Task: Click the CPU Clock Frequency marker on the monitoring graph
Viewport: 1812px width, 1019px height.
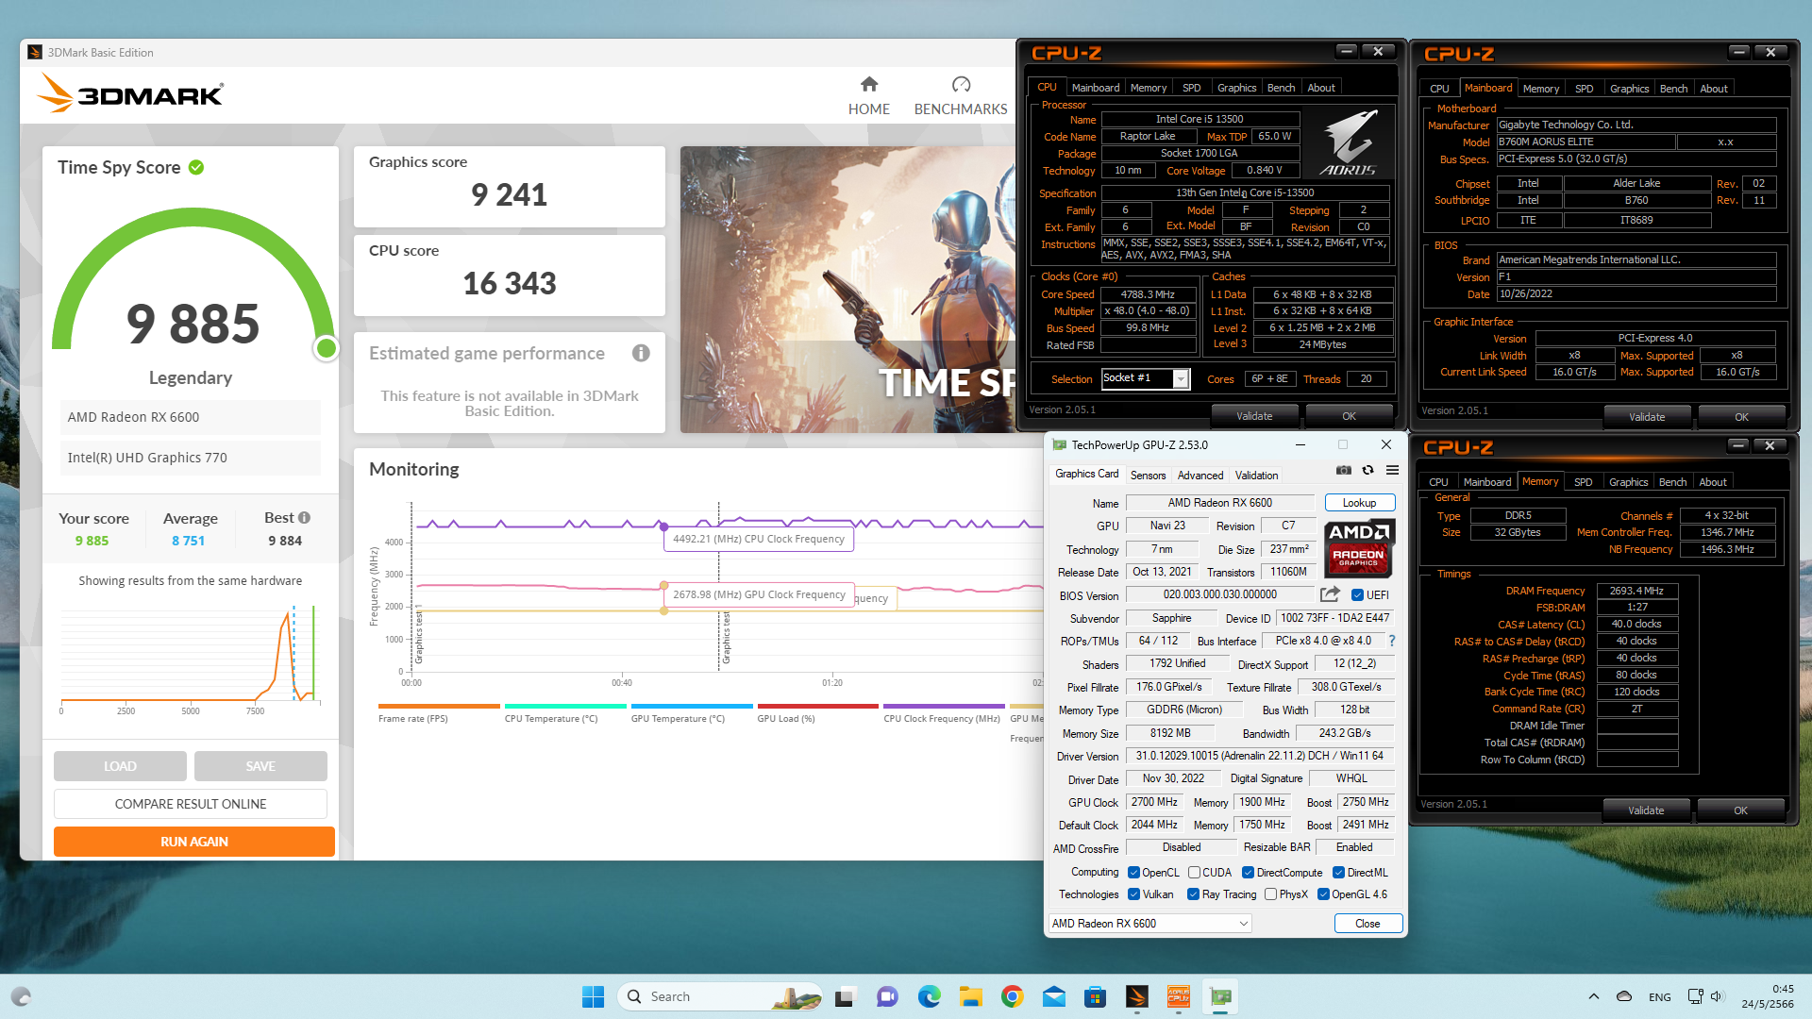Action: [663, 526]
